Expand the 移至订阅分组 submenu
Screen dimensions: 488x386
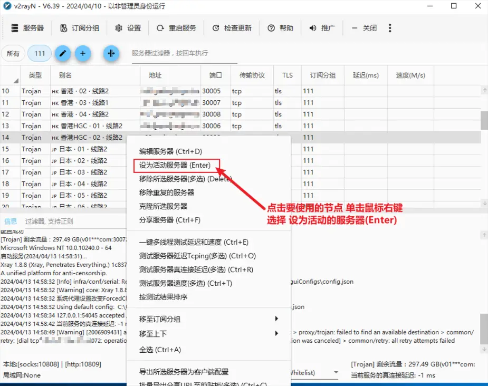pyautogui.click(x=208, y=319)
